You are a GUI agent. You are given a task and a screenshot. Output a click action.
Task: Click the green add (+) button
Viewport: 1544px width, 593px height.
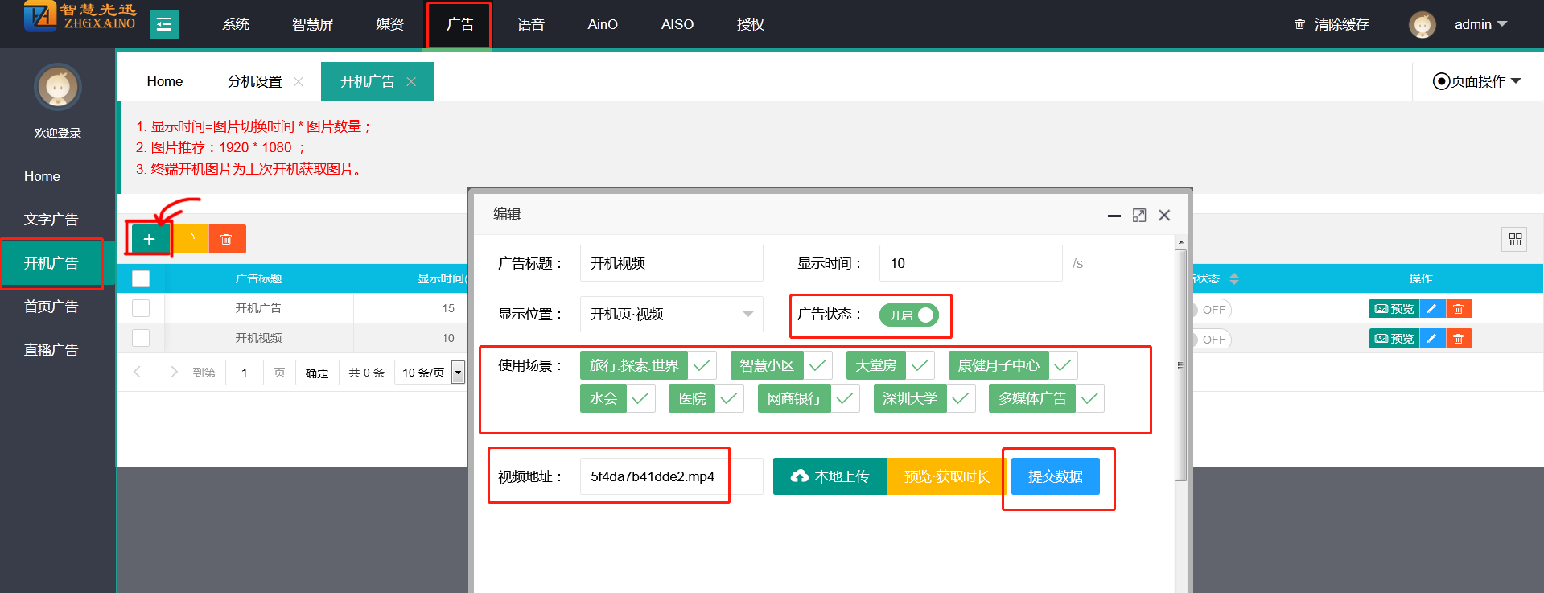[x=149, y=239]
